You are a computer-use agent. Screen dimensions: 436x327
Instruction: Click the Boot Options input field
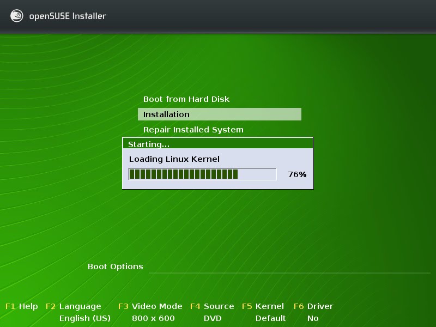[x=289, y=267]
